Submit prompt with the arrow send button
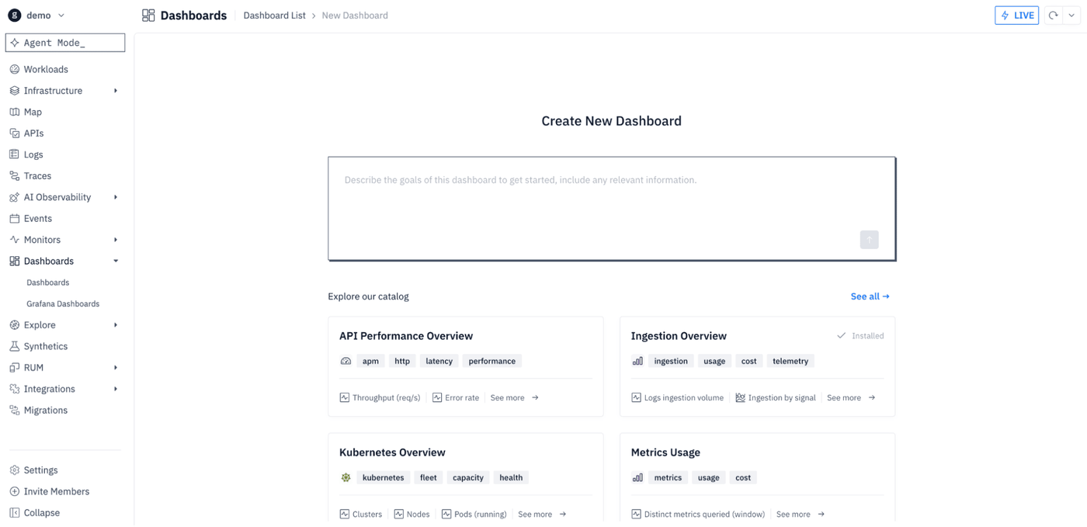This screenshot has height=527, width=1087. (x=869, y=240)
